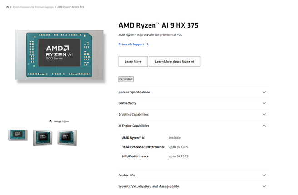Collapse AI Engine Capabilities section
The width and height of the screenshot is (298, 195).
194,126
